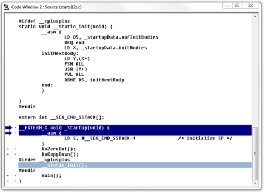Click the scrollbar down arrow
This screenshot has height=192, width=264.
[x=255, y=183]
